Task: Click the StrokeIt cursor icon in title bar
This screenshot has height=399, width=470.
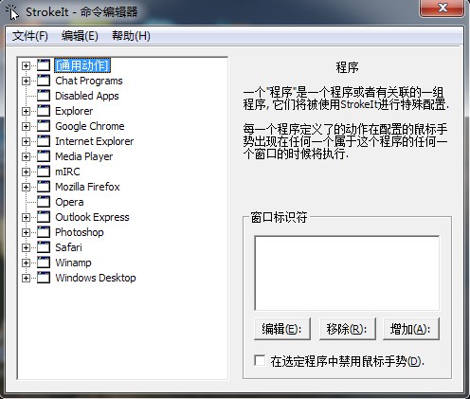Action: 12,12
